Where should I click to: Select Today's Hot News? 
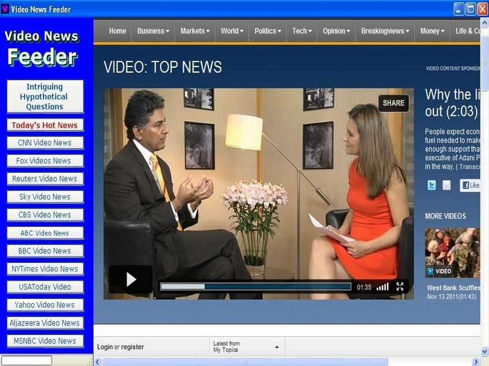point(45,125)
